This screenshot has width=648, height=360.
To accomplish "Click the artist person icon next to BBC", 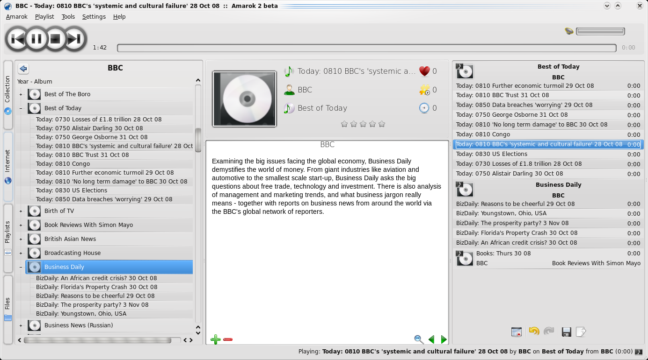I will click(289, 90).
